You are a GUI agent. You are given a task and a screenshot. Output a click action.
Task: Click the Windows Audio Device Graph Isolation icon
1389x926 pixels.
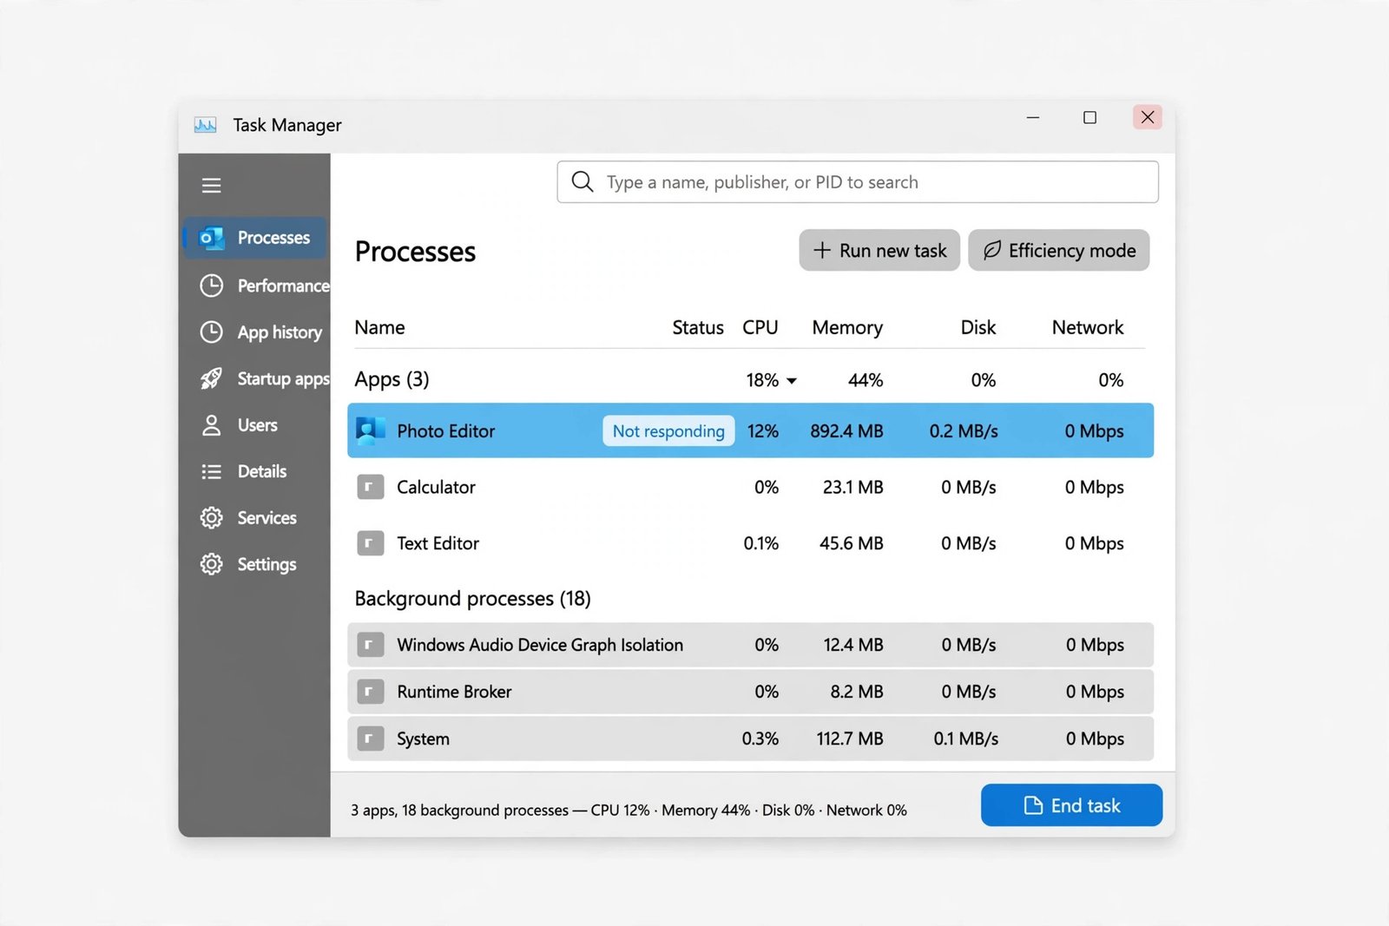[371, 645]
